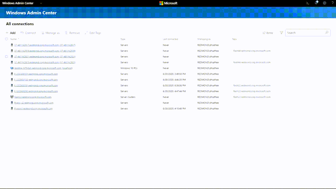Open the settings gear icon
Screen dimensions: 336x189
click(325, 3)
